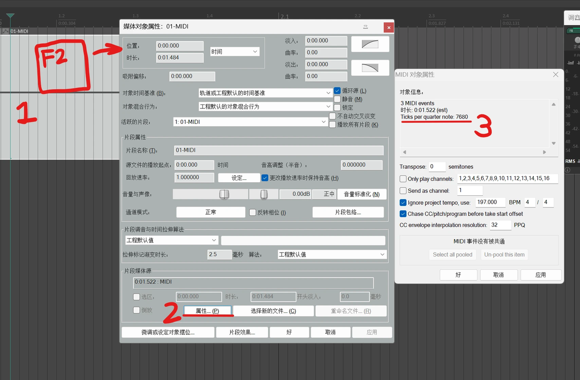This screenshot has height=380, width=580.
Task: Click the Transpose semitones field
Action: point(437,167)
